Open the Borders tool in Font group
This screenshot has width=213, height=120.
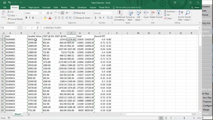[39, 18]
